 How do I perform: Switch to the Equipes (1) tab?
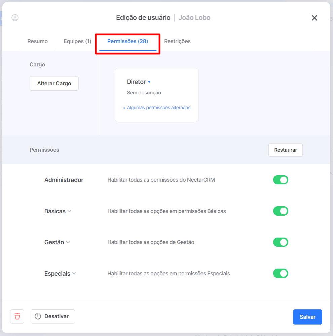coord(77,41)
